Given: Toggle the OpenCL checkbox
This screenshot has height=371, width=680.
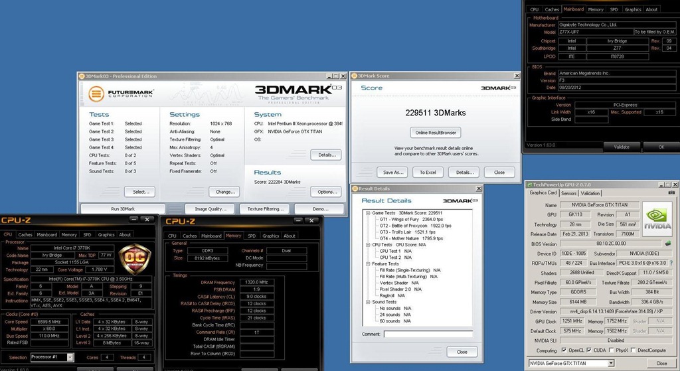Looking at the screenshot, I should click(564, 350).
